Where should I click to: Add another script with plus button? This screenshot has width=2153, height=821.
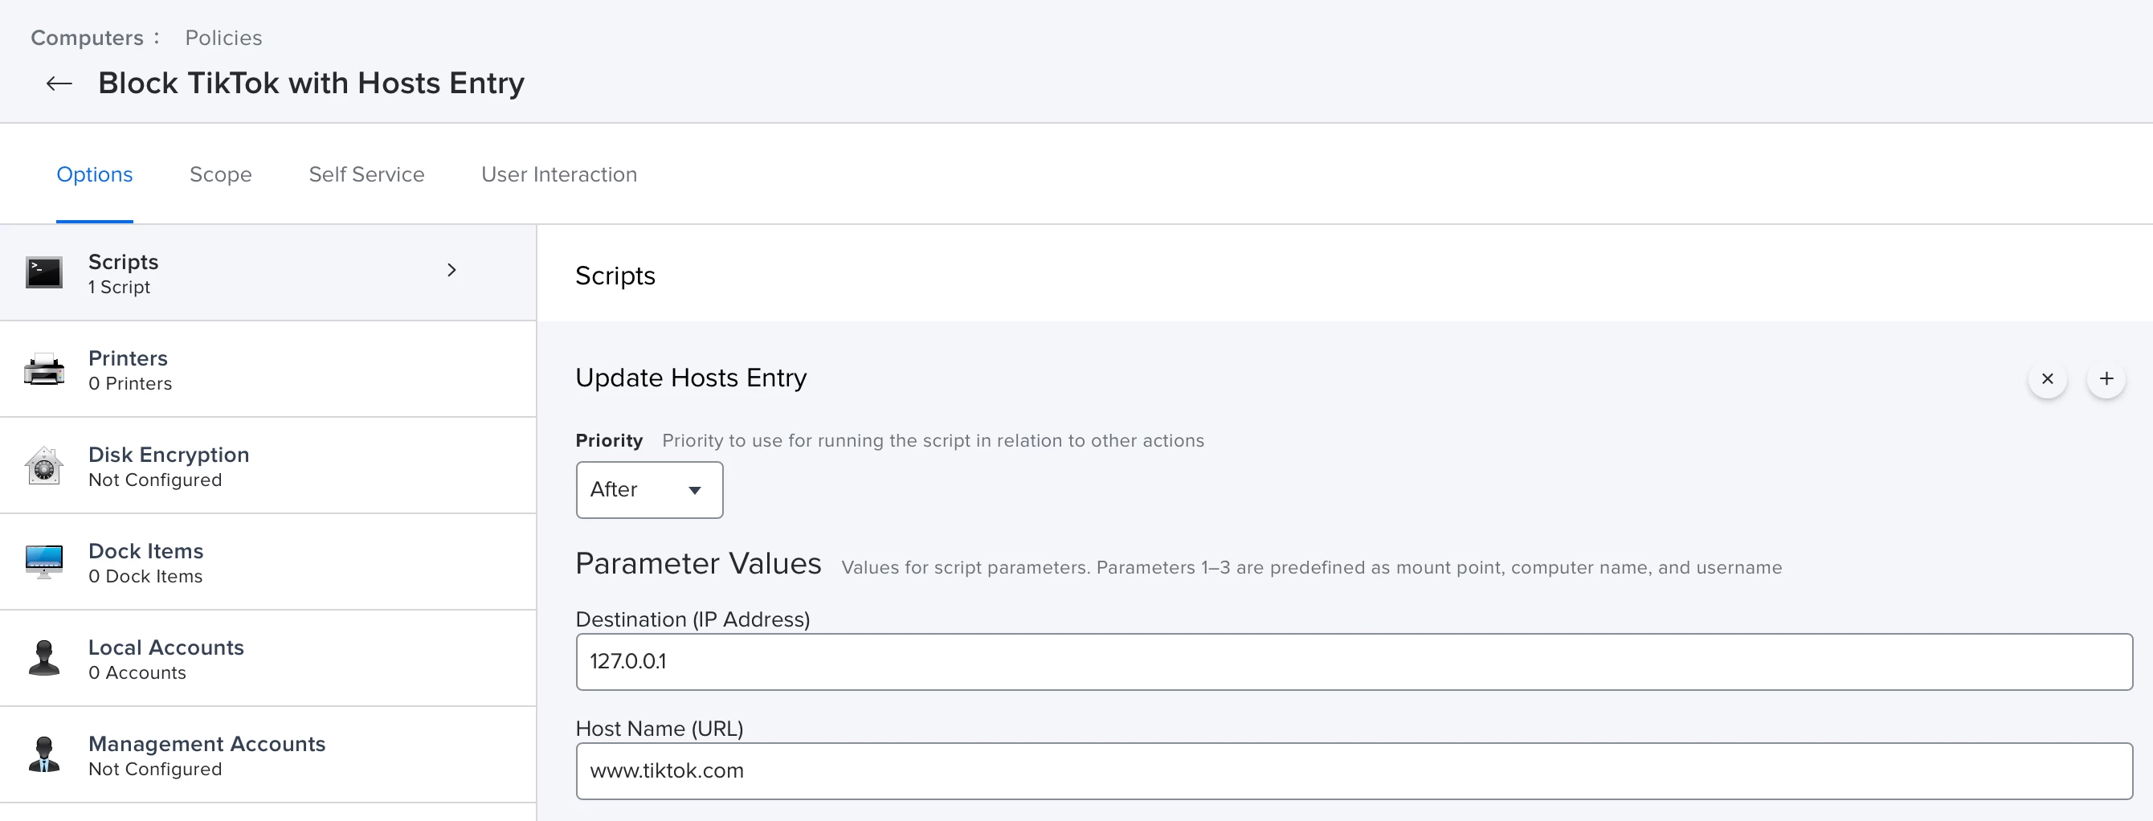[x=2106, y=378]
